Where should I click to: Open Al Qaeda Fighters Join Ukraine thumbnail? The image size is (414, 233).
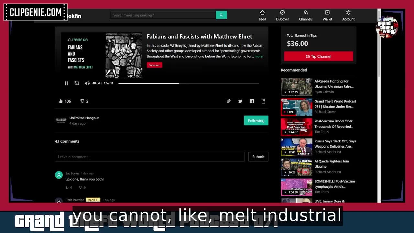pyautogui.click(x=297, y=167)
